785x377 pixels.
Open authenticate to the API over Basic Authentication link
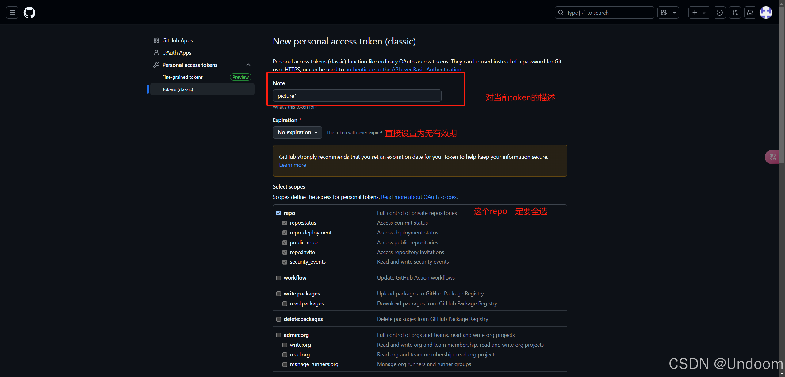(x=403, y=69)
